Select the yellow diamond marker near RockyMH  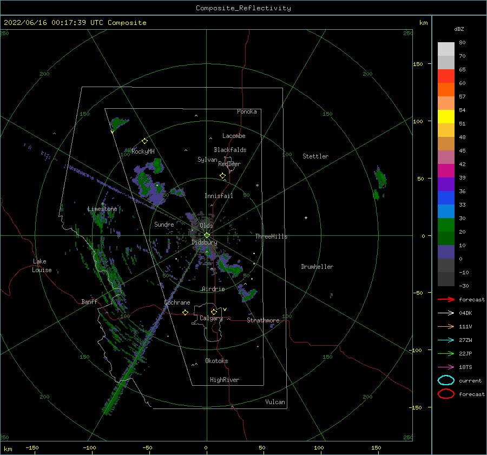[144, 141]
